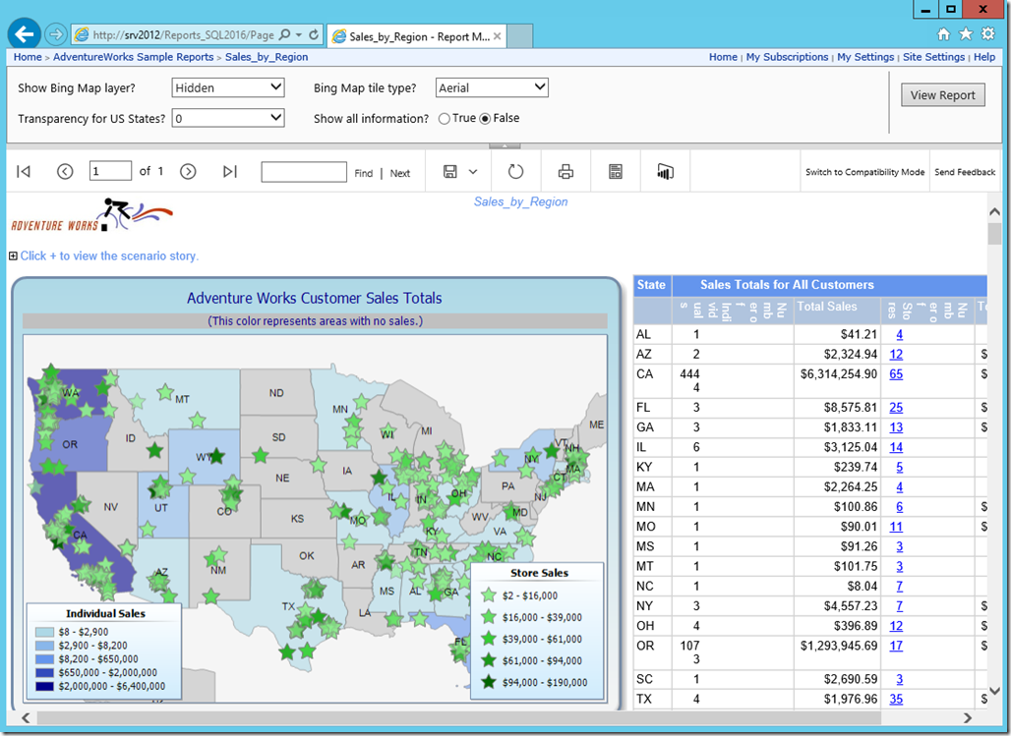Open the Home breadcrumb link
The image size is (1011, 736).
pyautogui.click(x=28, y=57)
